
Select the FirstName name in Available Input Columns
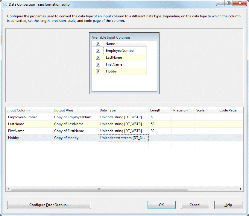click(x=125, y=64)
